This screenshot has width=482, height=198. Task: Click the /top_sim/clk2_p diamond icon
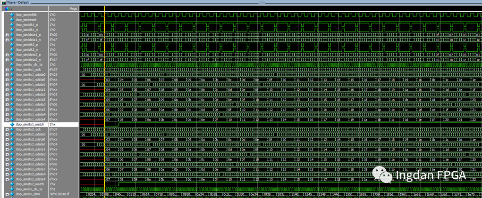click(x=12, y=45)
